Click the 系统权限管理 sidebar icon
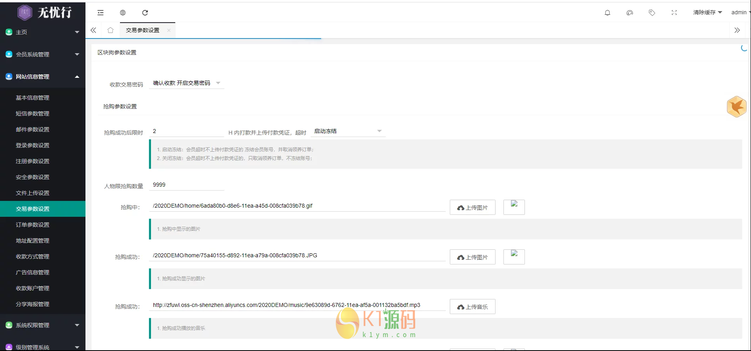Screen dimensions: 751x351 point(9,325)
